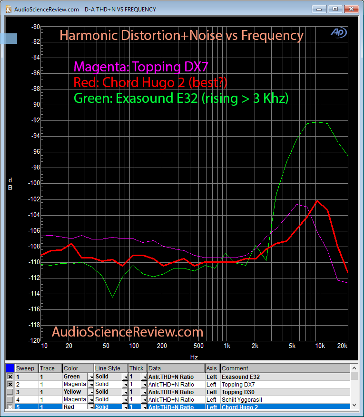Click the 'Left' axis cell of Exasound E32
364x417 pixels.
(213, 377)
